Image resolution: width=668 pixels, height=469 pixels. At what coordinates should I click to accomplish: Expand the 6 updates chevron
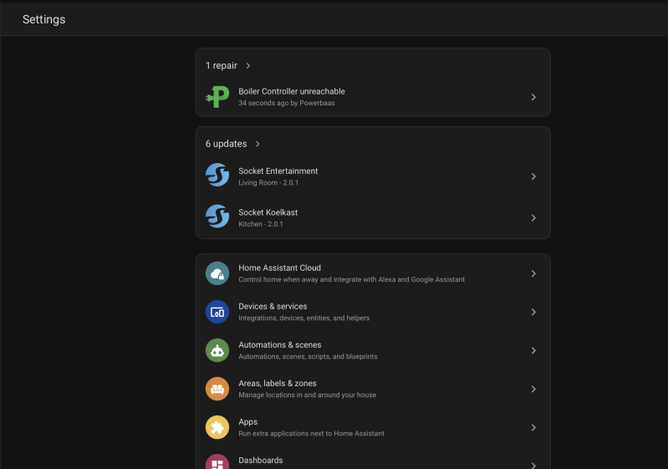point(258,144)
